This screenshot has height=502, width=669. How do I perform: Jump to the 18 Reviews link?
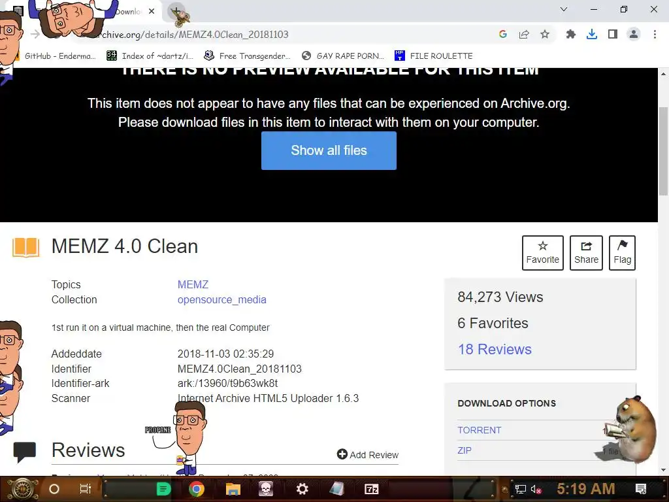(495, 349)
